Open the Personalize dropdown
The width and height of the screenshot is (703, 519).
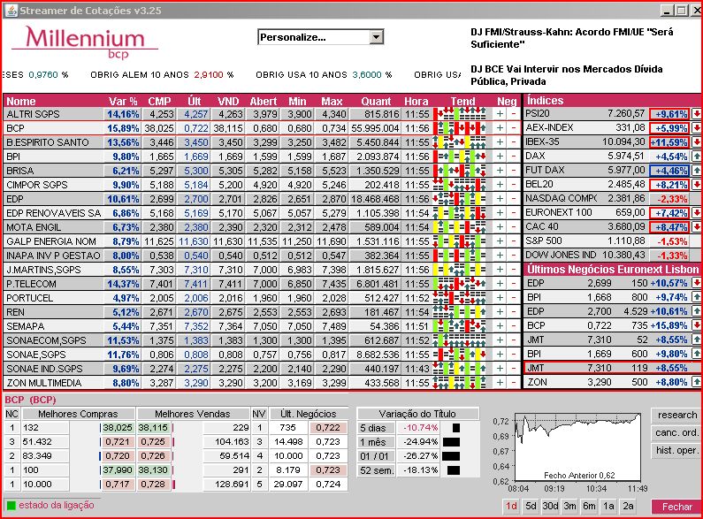click(321, 37)
